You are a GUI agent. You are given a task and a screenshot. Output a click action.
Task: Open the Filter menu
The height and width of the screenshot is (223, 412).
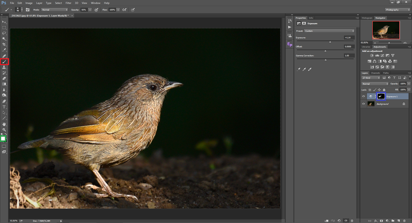pyautogui.click(x=68, y=3)
